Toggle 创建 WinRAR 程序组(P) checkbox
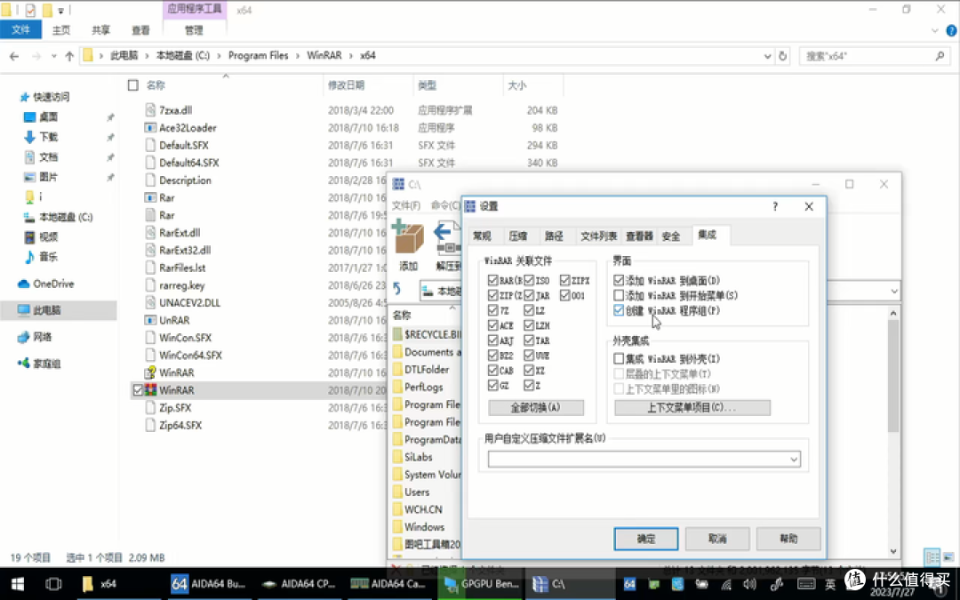The width and height of the screenshot is (960, 600). (x=619, y=310)
